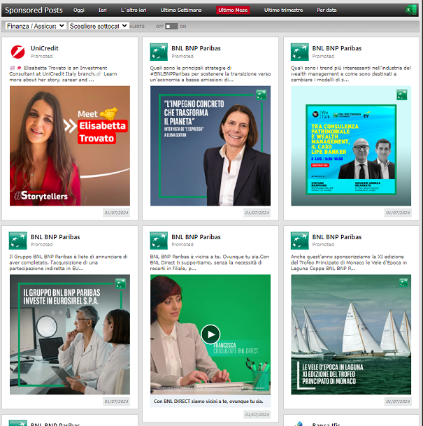Click the date 01/07/2024 on the UniCredit post
The width and height of the screenshot is (423, 426).
(116, 213)
